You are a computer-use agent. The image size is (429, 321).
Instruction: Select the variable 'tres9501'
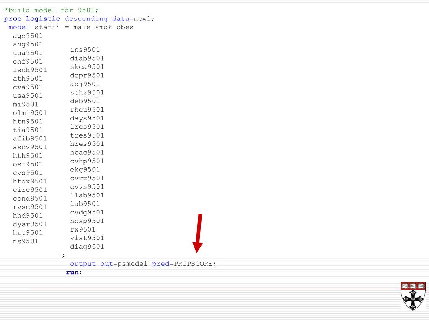87,135
